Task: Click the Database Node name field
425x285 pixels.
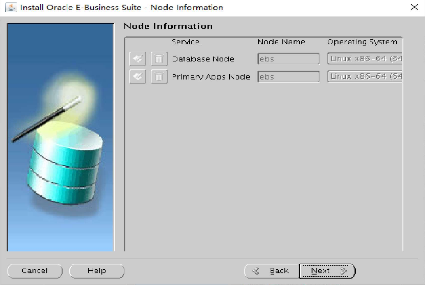Action: coord(288,59)
